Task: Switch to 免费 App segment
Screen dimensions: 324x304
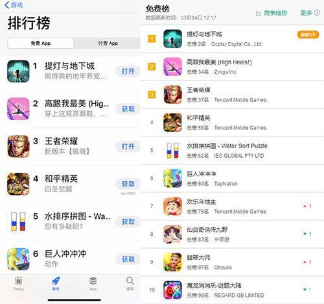Action: pyautogui.click(x=41, y=44)
